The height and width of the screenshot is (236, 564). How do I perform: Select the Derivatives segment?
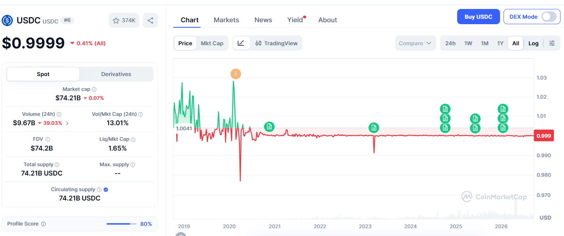click(116, 74)
